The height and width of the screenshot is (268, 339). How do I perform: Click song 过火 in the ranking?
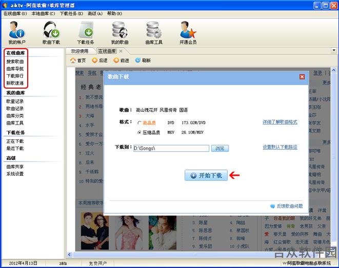coord(90,153)
